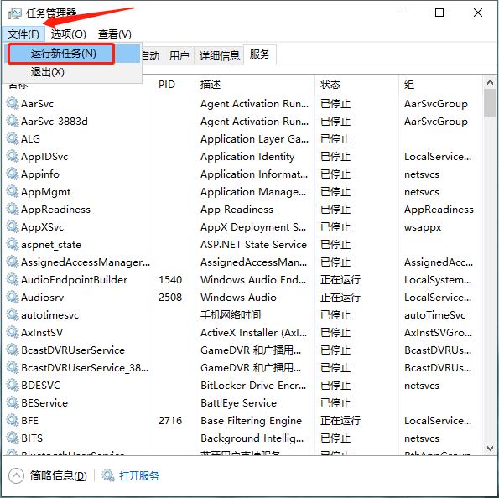499x498 pixels.
Task: Switch to the 用户 tab
Action: 179,55
